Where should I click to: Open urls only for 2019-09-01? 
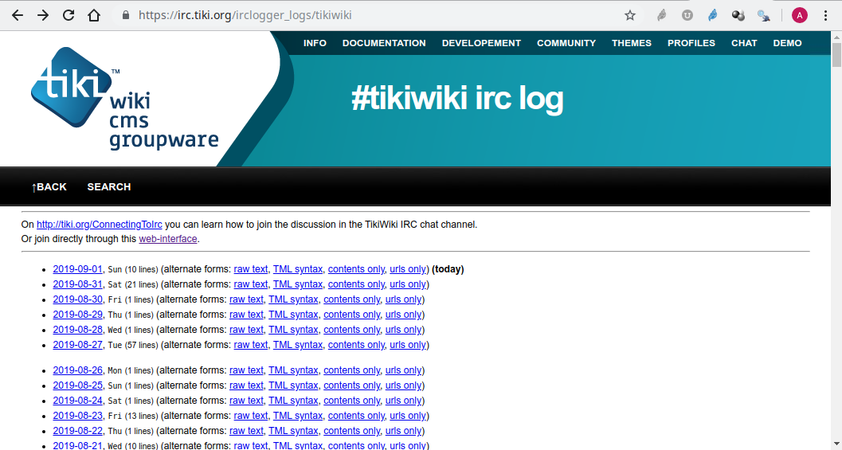tap(408, 269)
